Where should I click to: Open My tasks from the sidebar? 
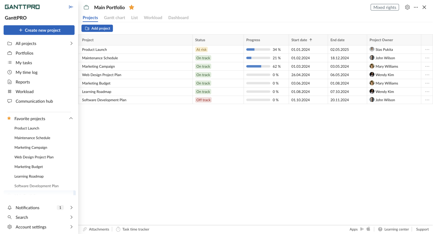click(24, 63)
